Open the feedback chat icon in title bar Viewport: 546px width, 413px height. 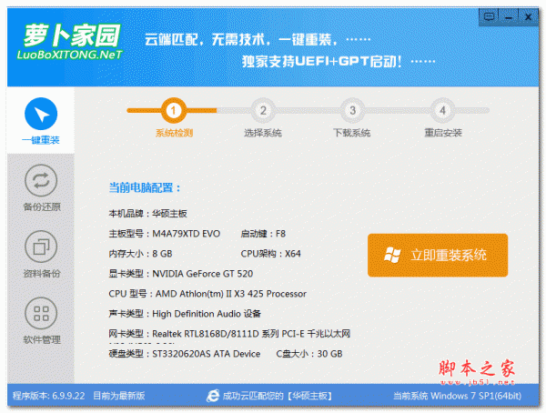[489, 16]
